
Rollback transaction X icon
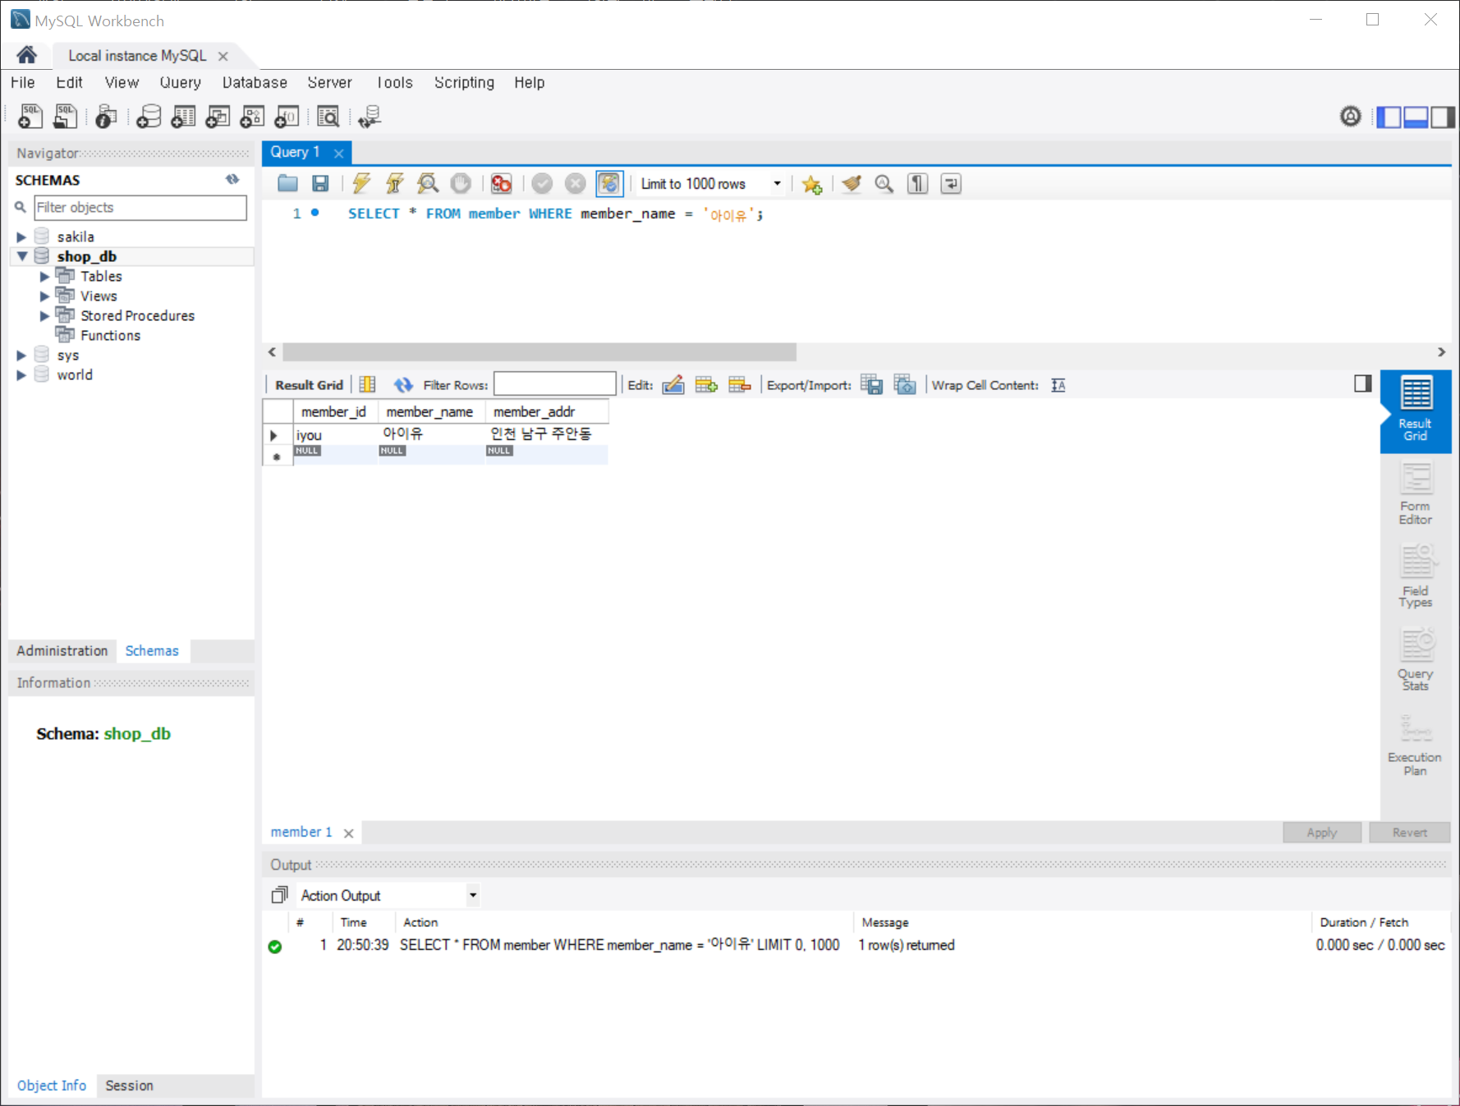pyautogui.click(x=576, y=183)
